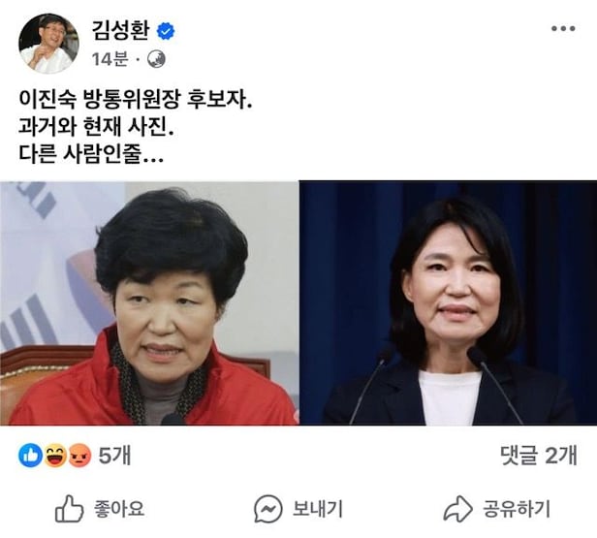
Task: Click the Messenger icon beside 보내기
Action: pos(268,509)
